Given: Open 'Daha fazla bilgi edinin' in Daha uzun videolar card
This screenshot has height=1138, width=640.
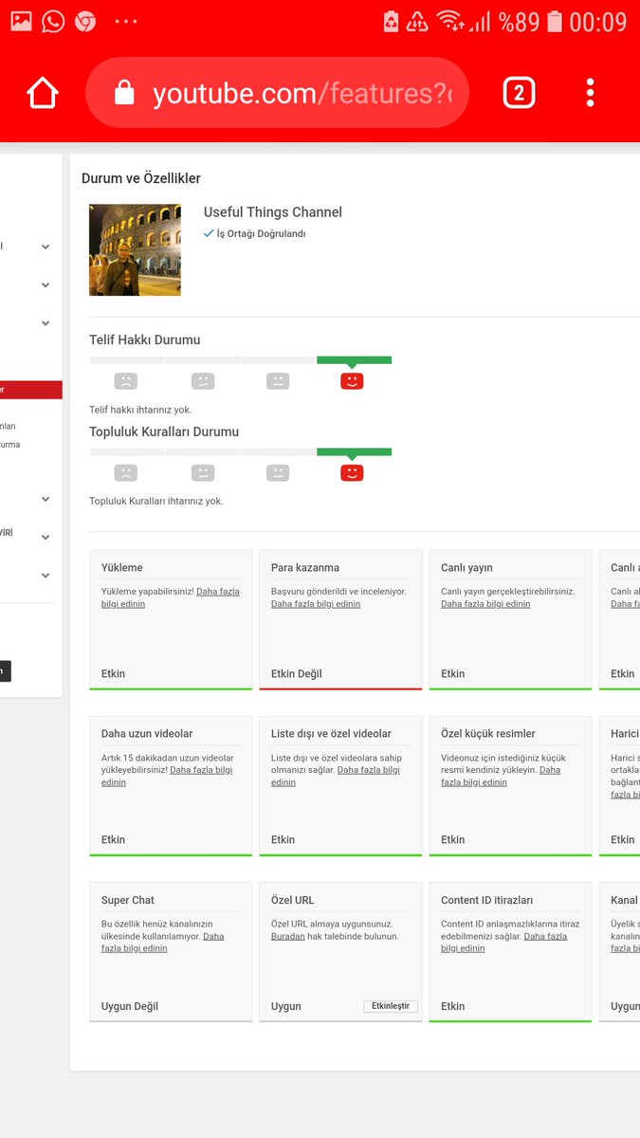Looking at the screenshot, I should coord(167,776).
